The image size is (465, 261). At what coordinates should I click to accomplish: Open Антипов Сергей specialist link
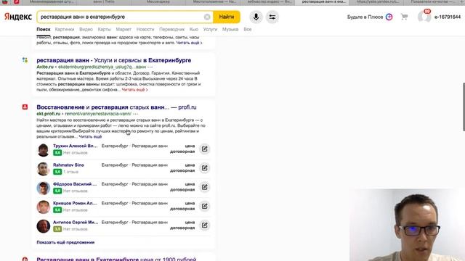pos(76,223)
